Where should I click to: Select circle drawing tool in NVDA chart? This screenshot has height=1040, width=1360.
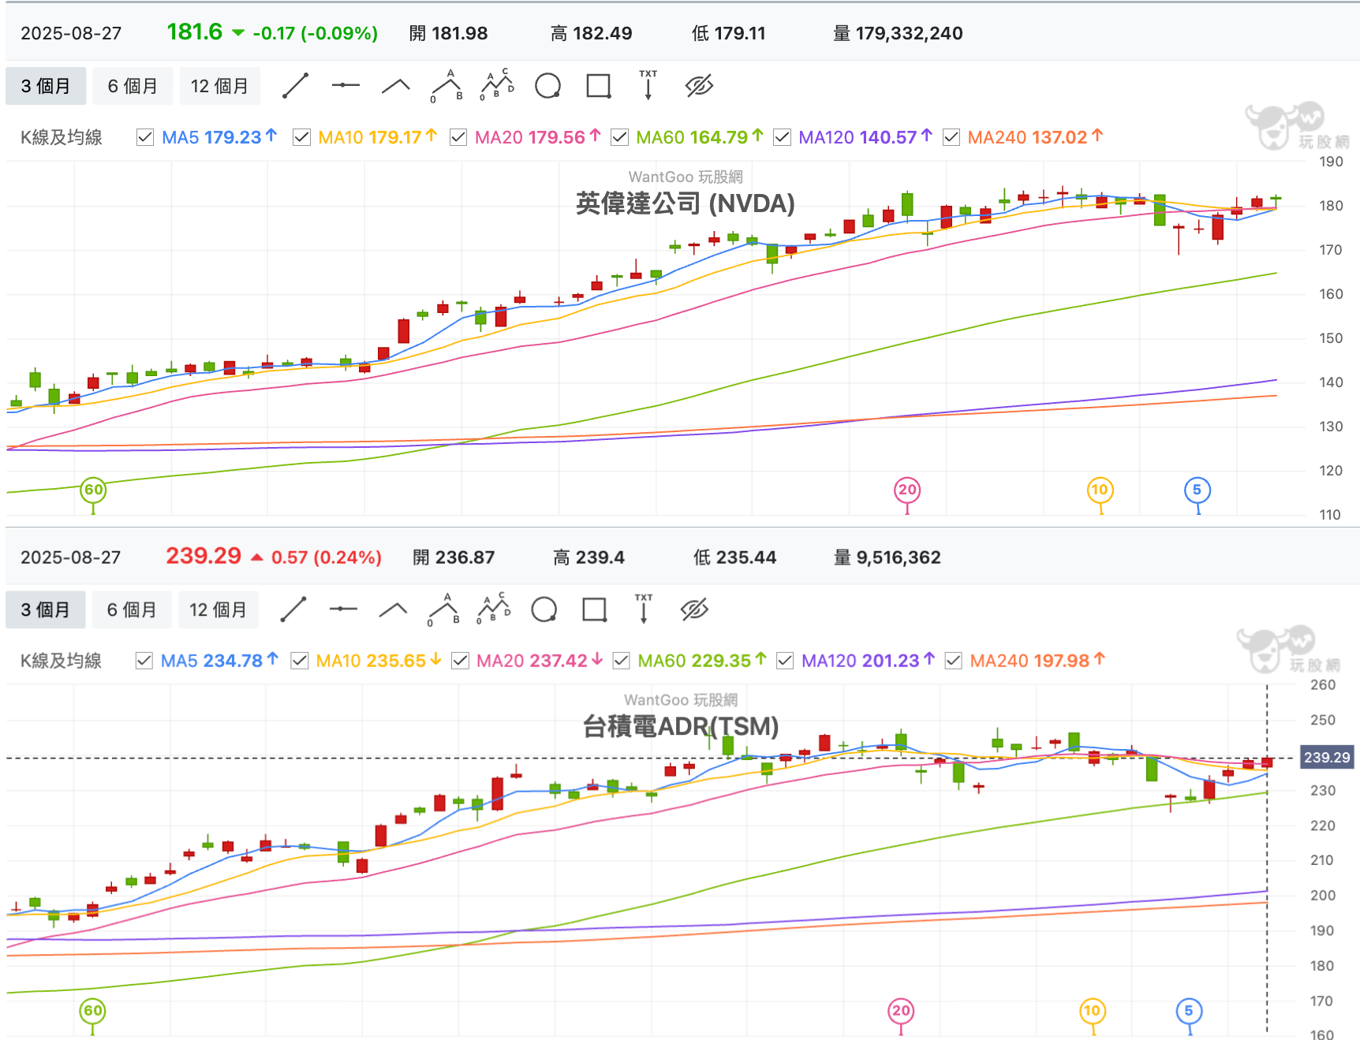[547, 85]
